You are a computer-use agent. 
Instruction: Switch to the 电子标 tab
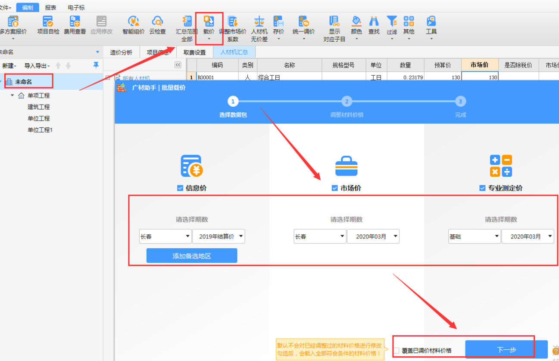tap(76, 7)
